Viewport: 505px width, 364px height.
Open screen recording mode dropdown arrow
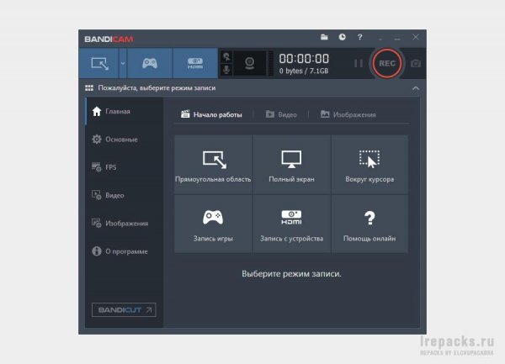pyautogui.click(x=123, y=63)
